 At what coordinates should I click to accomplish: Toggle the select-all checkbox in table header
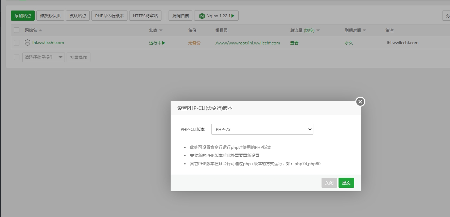[x=17, y=31]
